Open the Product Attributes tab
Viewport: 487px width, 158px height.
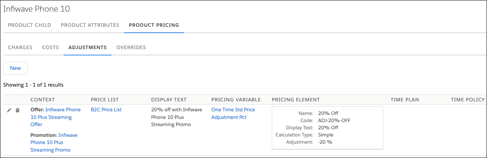[90, 25]
